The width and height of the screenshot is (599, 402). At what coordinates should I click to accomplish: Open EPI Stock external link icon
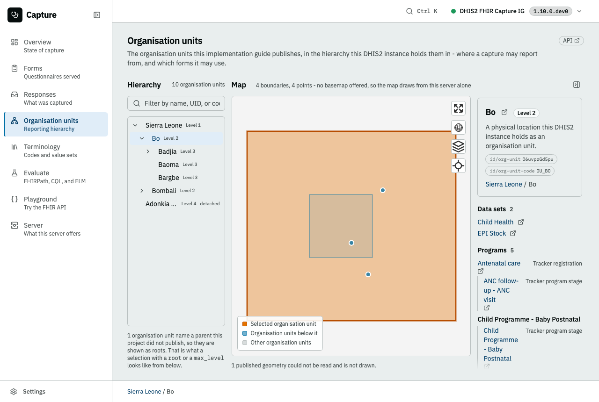click(x=513, y=233)
